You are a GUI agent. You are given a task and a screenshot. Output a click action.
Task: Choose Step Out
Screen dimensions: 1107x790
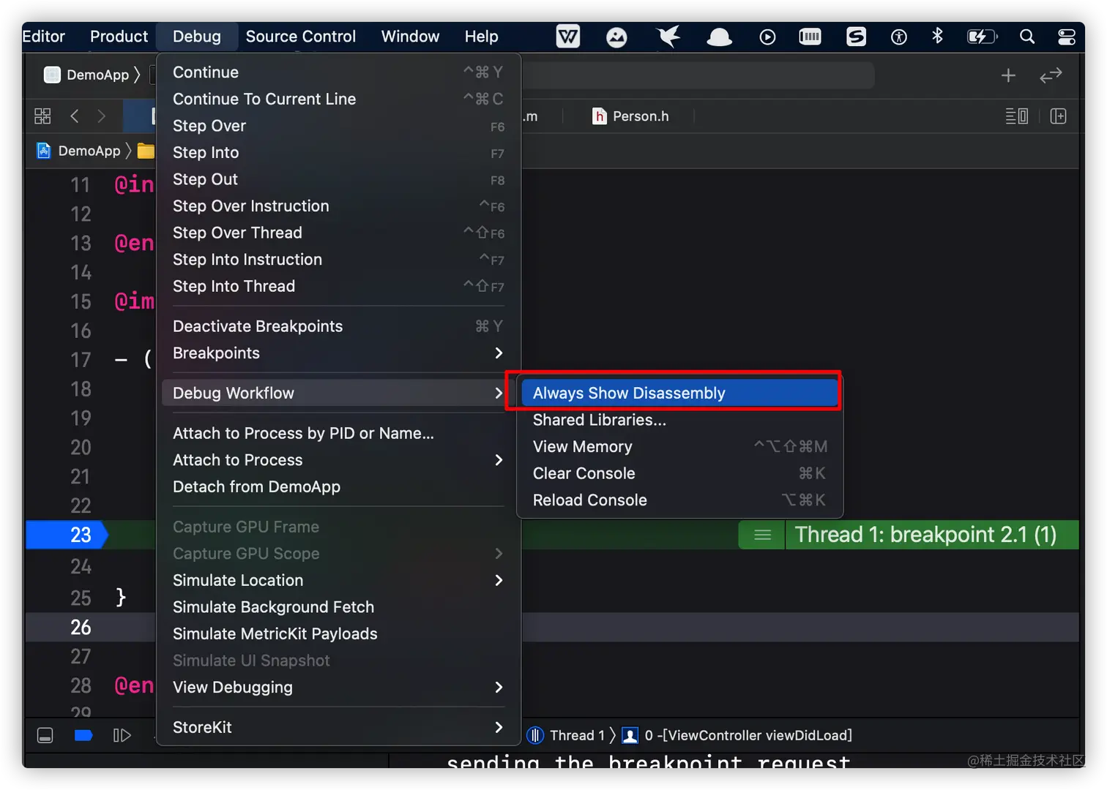pyautogui.click(x=338, y=179)
